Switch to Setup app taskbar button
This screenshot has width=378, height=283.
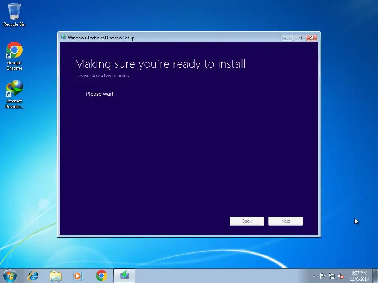tap(124, 276)
